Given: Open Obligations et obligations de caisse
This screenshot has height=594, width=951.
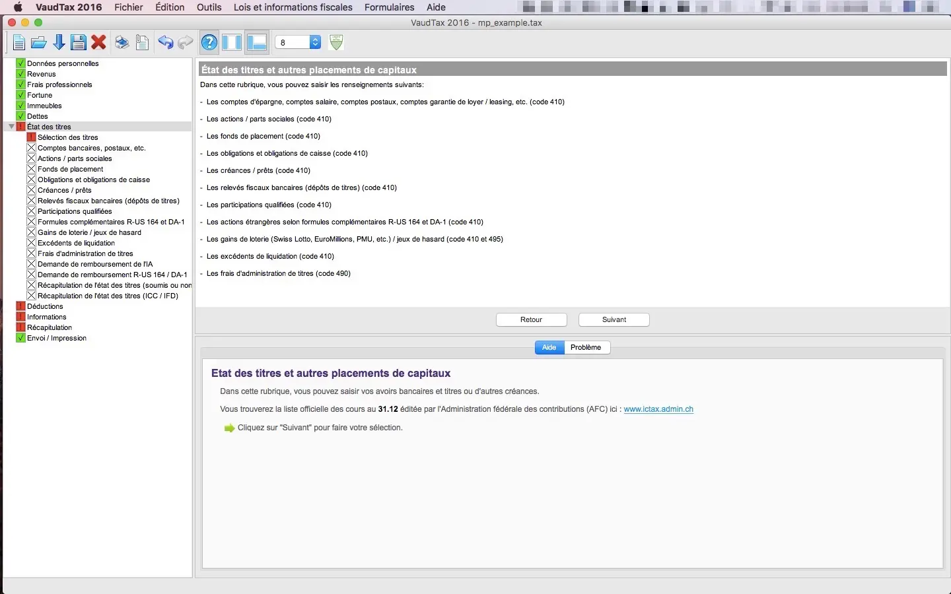Looking at the screenshot, I should click(94, 180).
